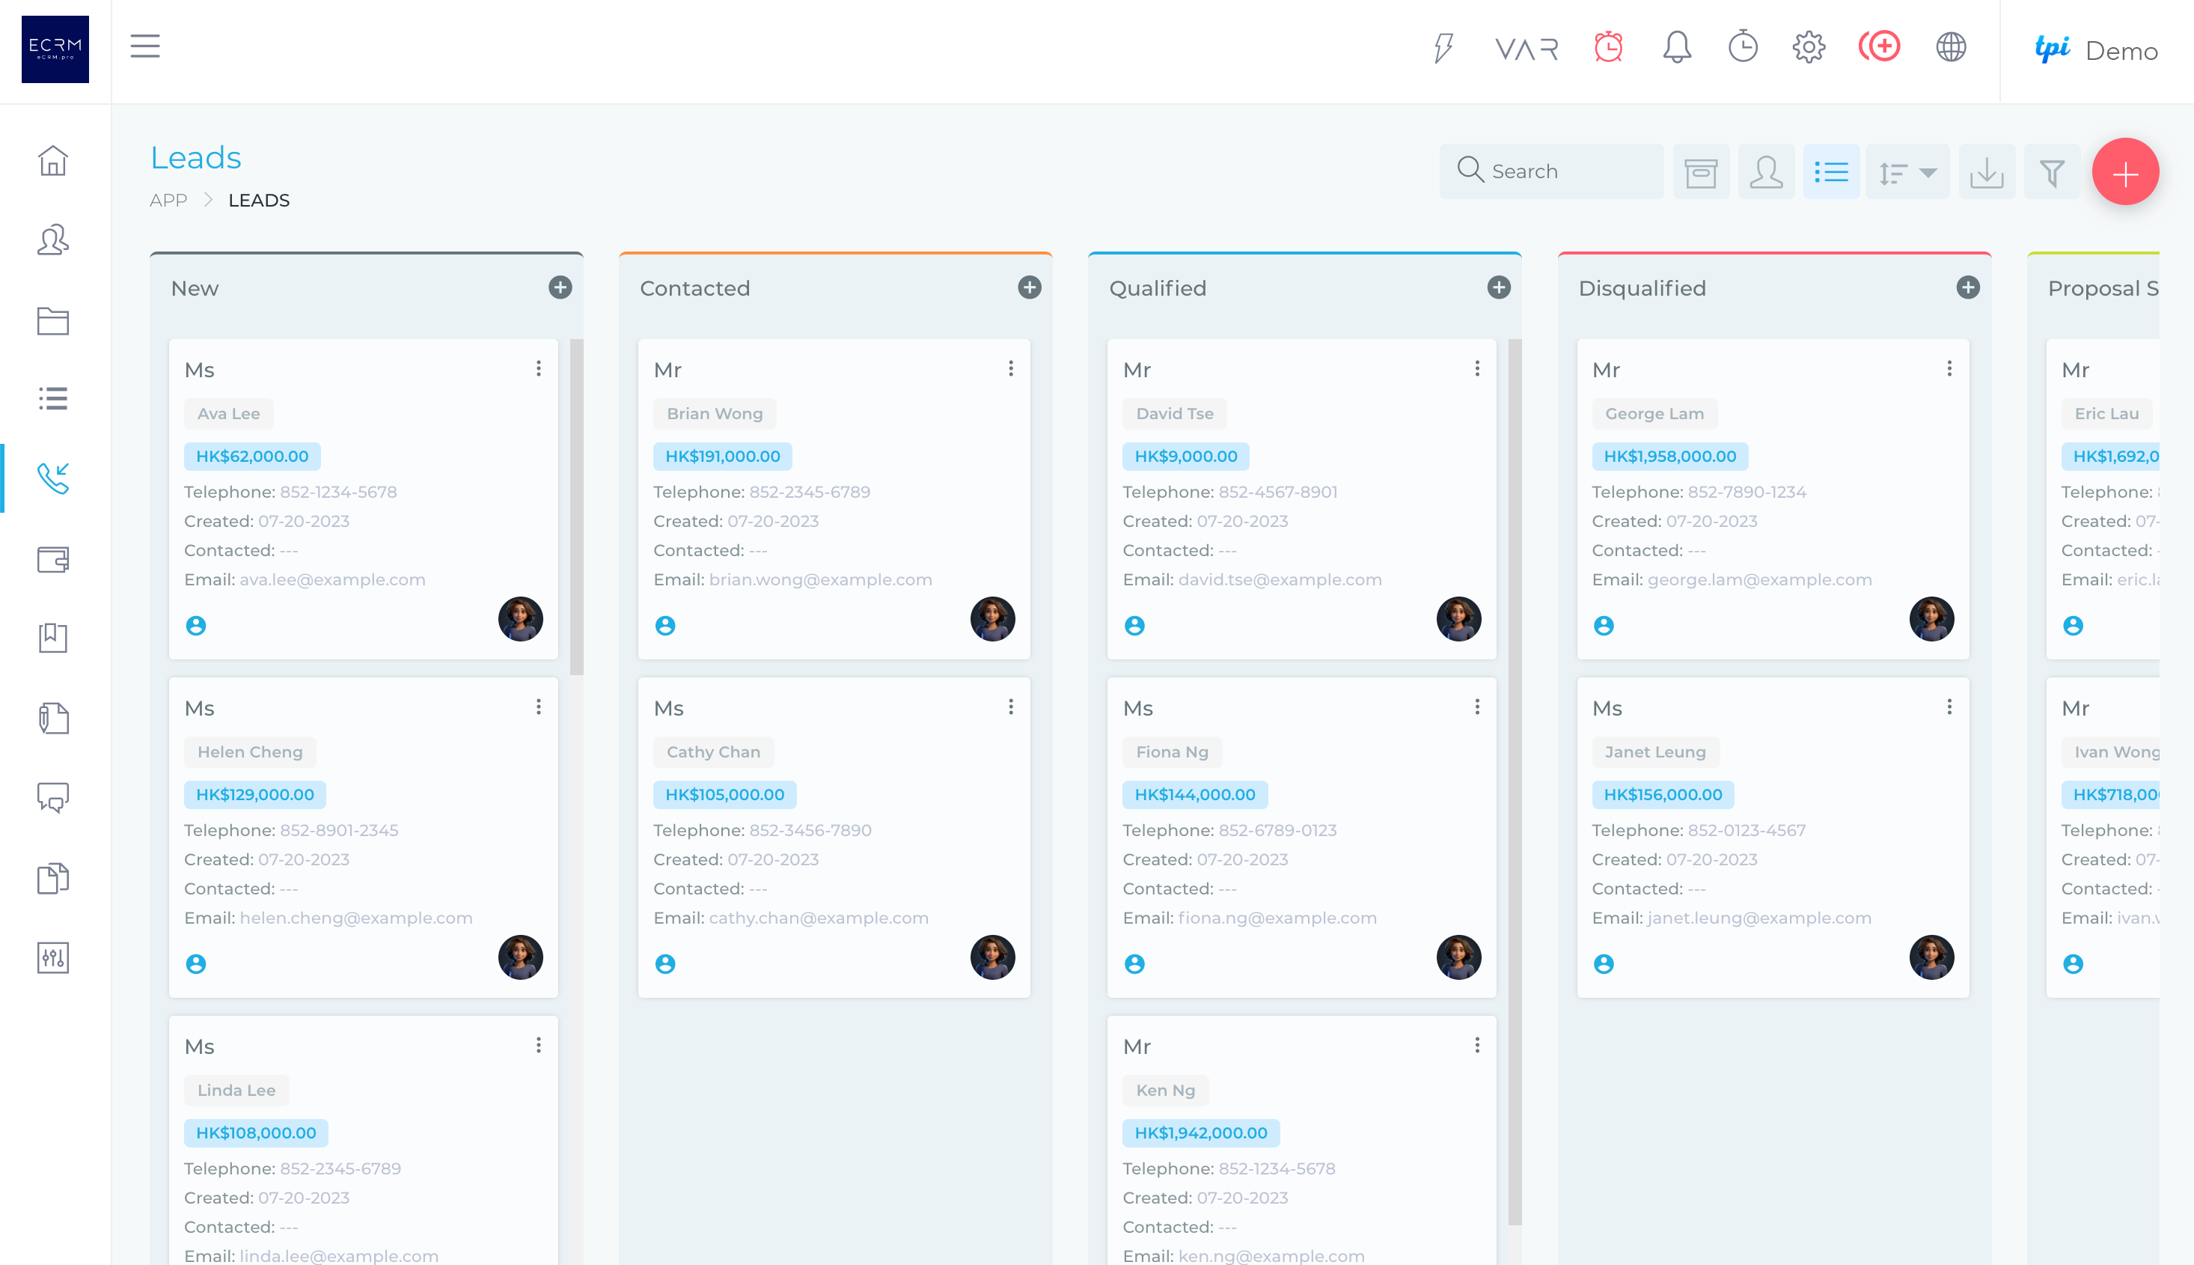Click the Qualified column scrollbar
The height and width of the screenshot is (1265, 2194).
1515,781
